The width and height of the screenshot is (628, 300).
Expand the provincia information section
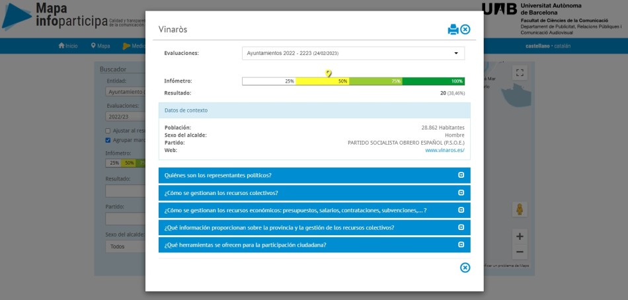tap(314, 227)
